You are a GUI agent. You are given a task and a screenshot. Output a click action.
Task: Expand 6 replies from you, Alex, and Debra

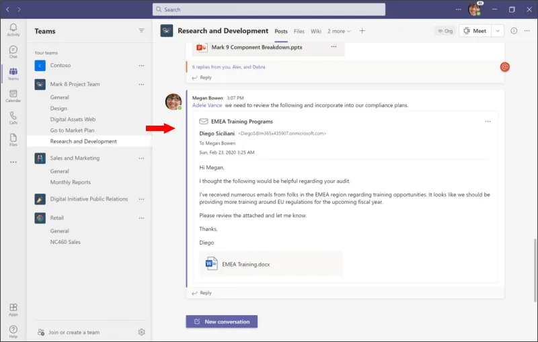click(x=229, y=67)
